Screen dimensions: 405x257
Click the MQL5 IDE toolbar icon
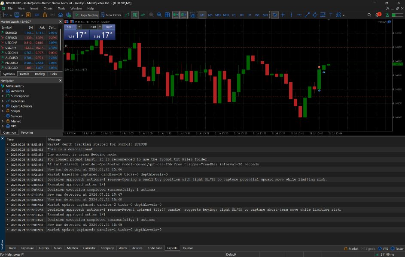point(37,15)
